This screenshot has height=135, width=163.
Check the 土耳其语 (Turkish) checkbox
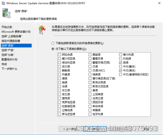click(90, 94)
